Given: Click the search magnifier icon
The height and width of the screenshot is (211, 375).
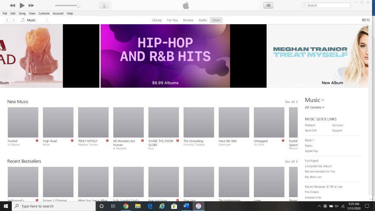Looking at the screenshot, I should (x=305, y=5).
